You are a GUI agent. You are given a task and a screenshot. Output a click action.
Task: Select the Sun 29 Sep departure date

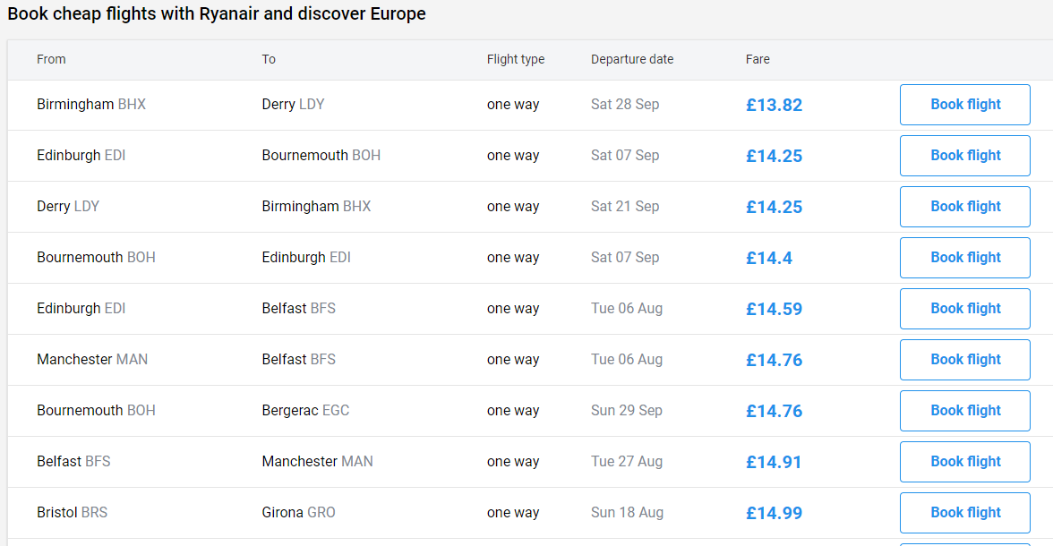pyautogui.click(x=627, y=410)
